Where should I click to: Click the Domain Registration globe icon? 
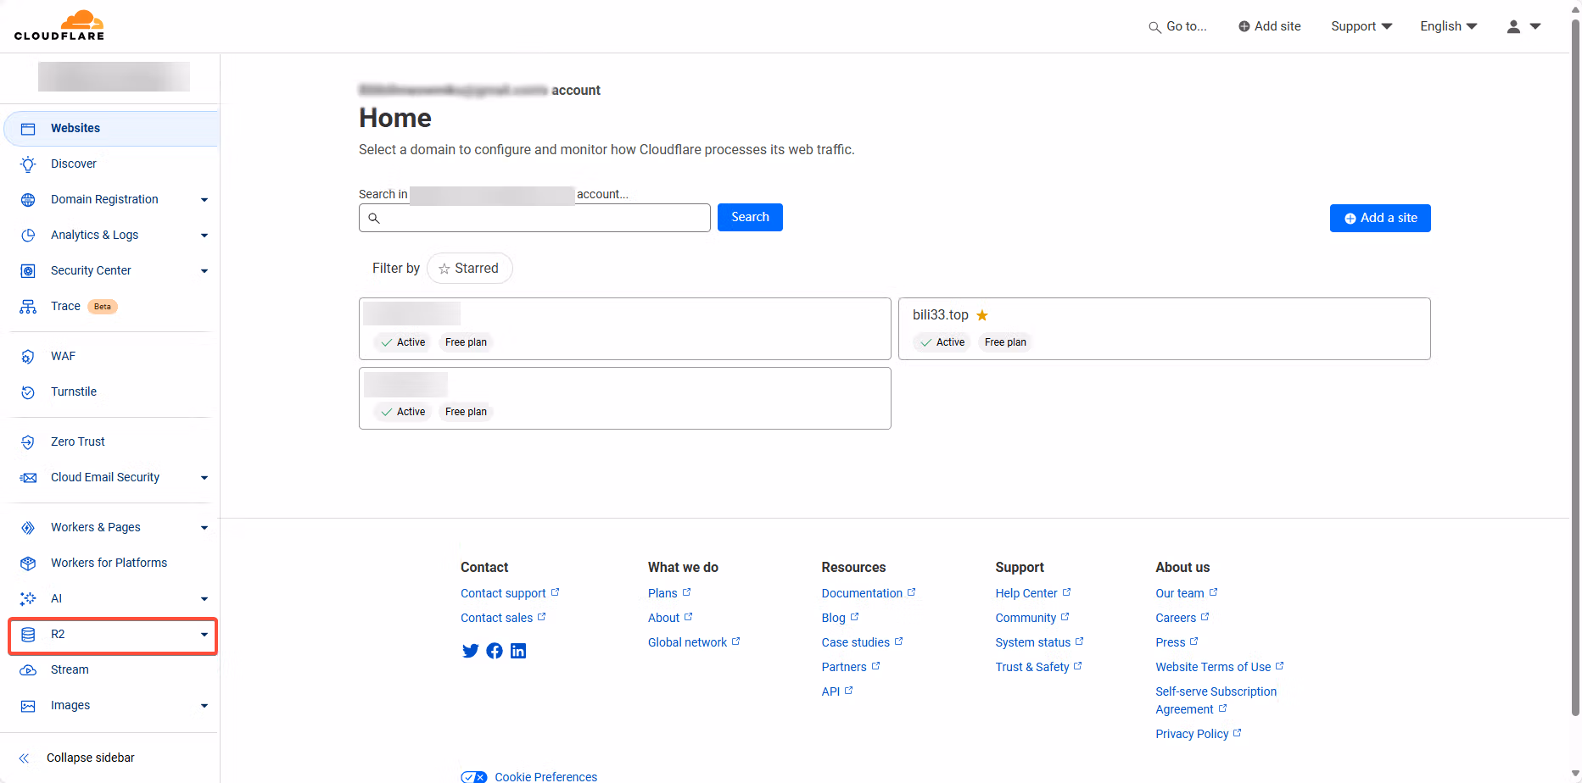coord(28,200)
